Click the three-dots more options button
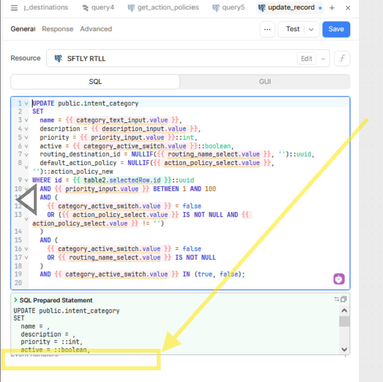Image resolution: width=383 pixels, height=382 pixels. pyautogui.click(x=267, y=29)
